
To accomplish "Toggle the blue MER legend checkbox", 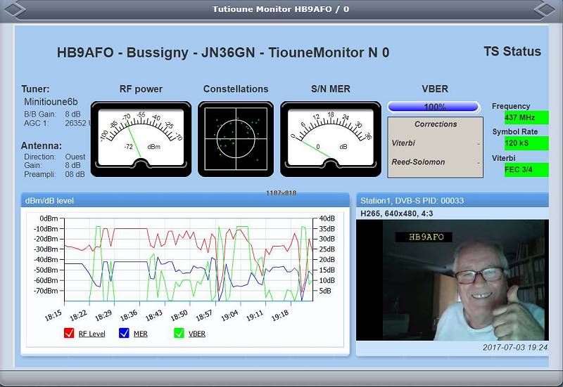I will (x=124, y=334).
